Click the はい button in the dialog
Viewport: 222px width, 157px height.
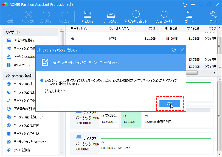pyautogui.click(x=170, y=104)
